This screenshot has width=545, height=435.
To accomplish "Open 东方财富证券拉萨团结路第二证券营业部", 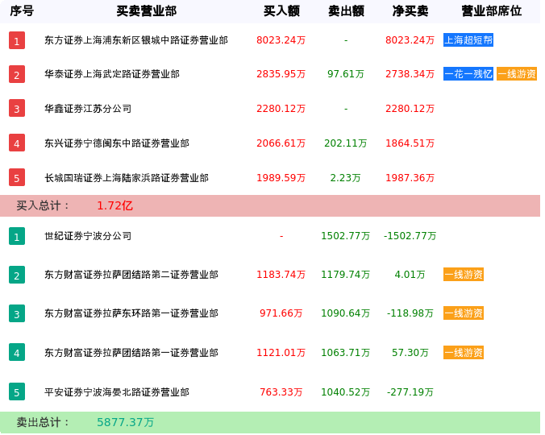I will point(131,275).
